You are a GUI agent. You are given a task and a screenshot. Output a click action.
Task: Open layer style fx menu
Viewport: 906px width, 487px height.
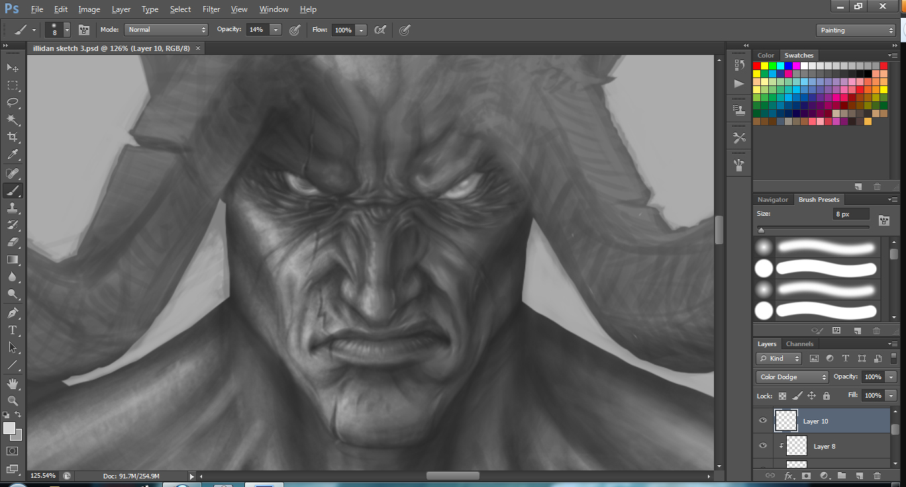click(789, 475)
